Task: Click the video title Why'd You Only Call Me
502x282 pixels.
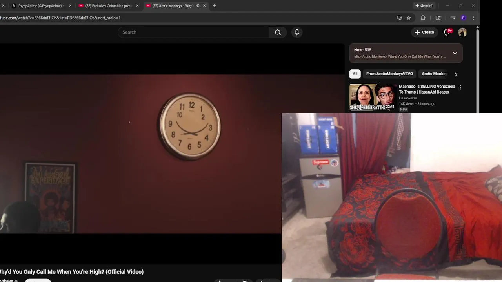Action: pyautogui.click(x=72, y=272)
